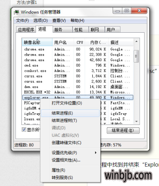
Task: Sort by CPU column header
Action: point(79,42)
